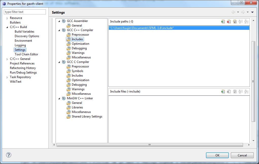Open Run/Debug Settings page
Screen dimensions: 259x164
23,73
